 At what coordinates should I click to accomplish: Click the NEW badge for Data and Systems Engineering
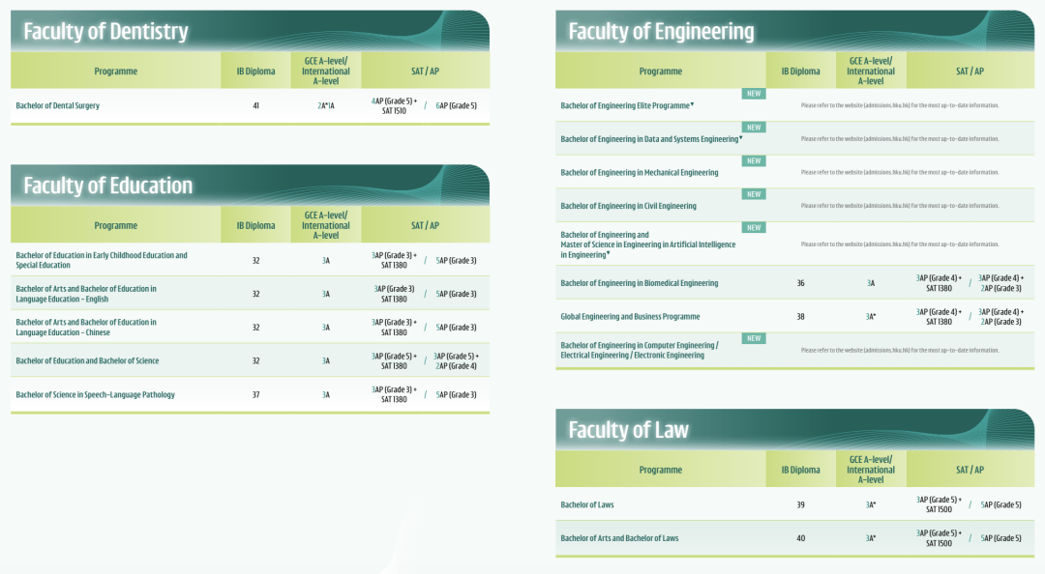pos(754,128)
